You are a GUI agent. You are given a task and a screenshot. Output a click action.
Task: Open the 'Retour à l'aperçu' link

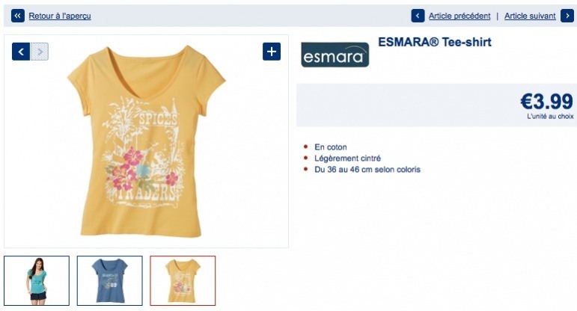pos(60,16)
